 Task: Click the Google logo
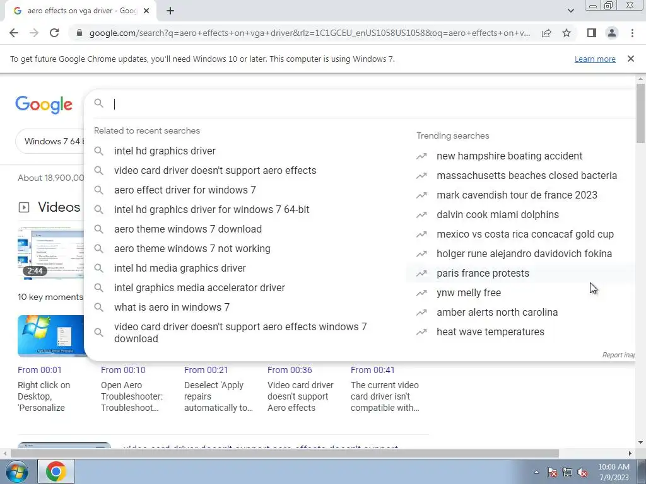[44, 105]
